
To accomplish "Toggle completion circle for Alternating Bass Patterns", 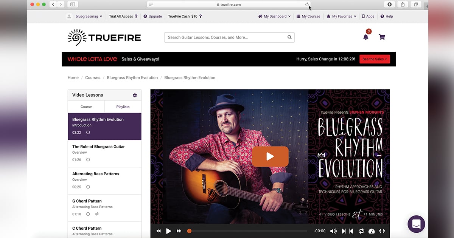I will coord(88,187).
